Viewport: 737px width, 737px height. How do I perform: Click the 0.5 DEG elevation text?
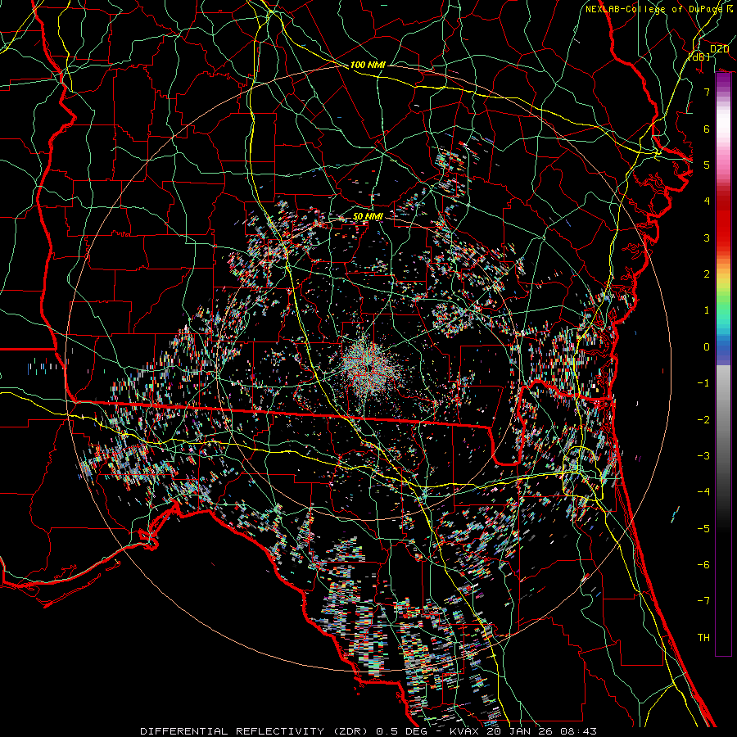coord(402,731)
